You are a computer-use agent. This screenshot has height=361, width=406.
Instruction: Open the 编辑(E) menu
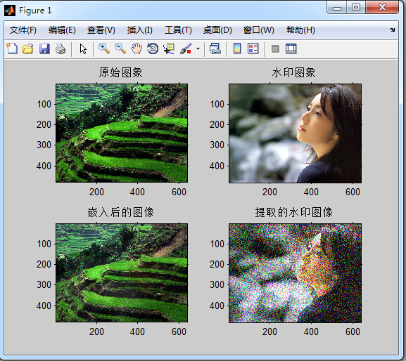pyautogui.click(x=62, y=30)
